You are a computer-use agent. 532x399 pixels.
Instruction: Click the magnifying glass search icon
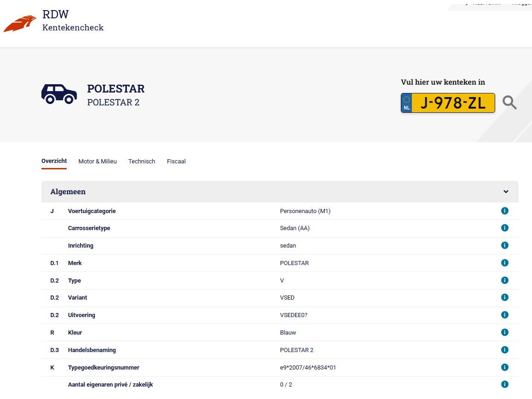click(509, 102)
